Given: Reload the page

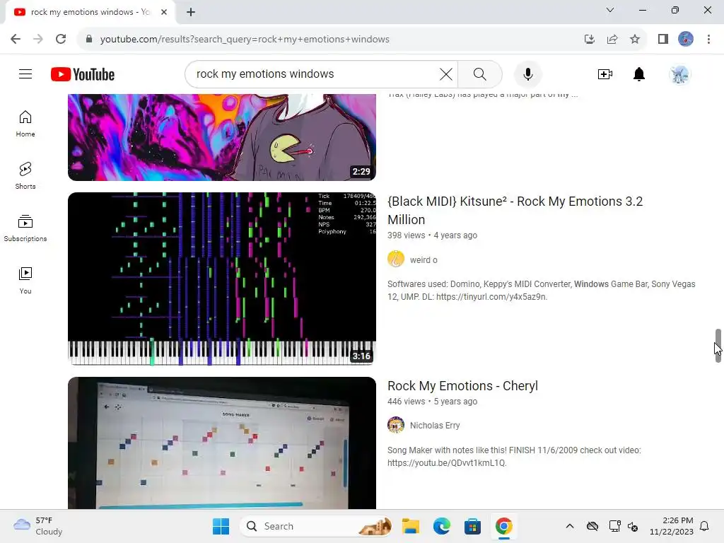Looking at the screenshot, I should tap(61, 39).
